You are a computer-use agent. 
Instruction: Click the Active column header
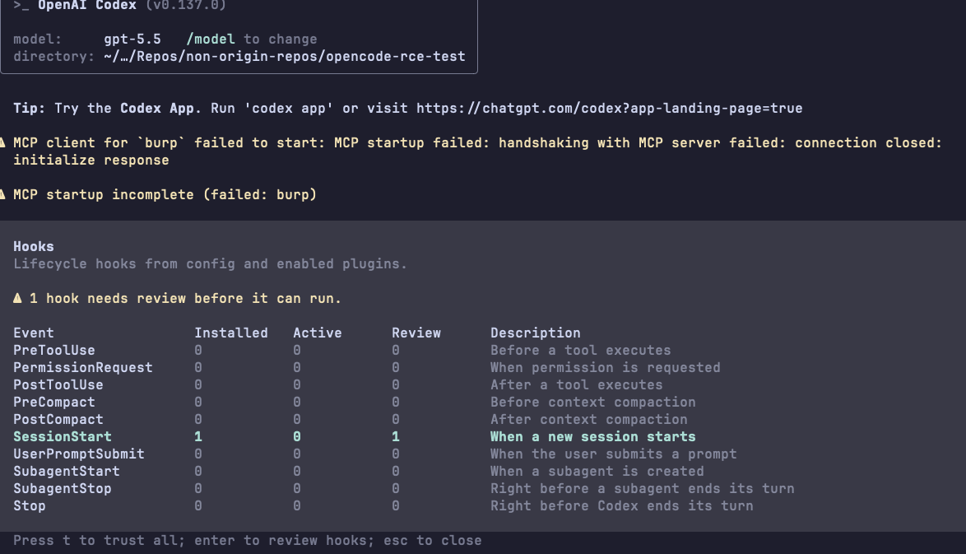point(318,333)
